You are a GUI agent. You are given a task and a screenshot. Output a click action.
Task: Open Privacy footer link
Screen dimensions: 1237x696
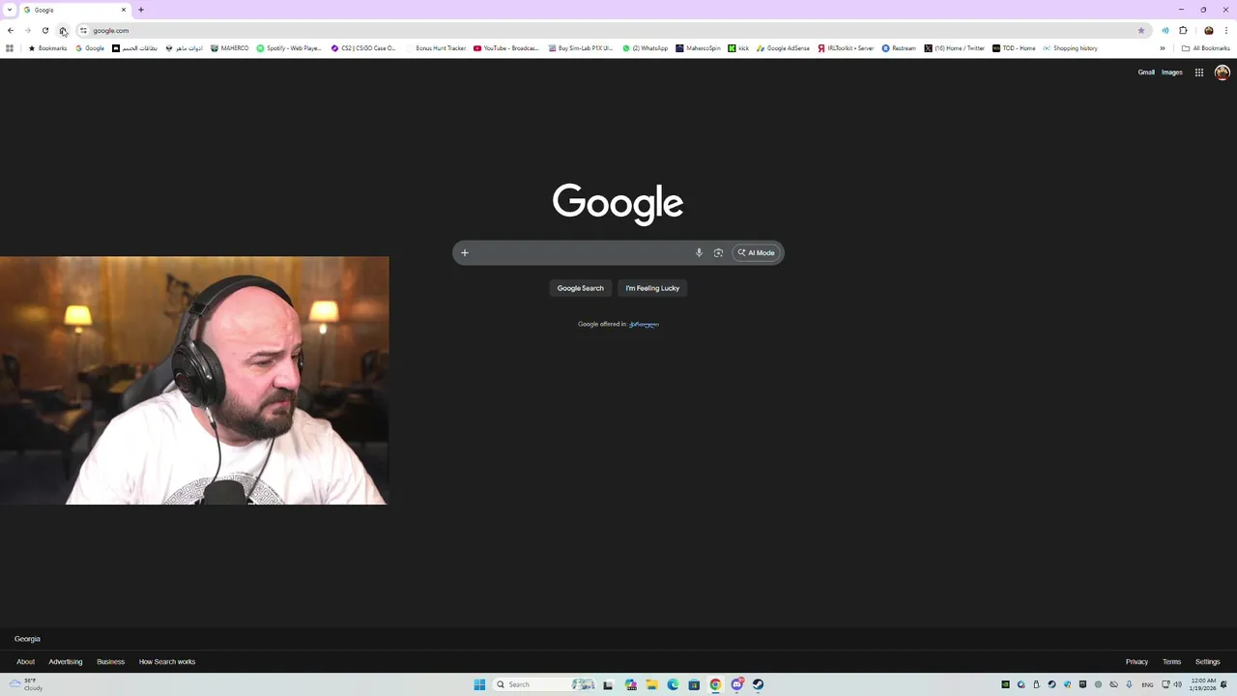pos(1136,662)
